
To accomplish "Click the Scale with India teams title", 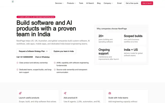I will 118,98.
